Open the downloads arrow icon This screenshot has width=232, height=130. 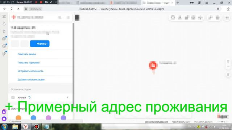click(x=228, y=9)
